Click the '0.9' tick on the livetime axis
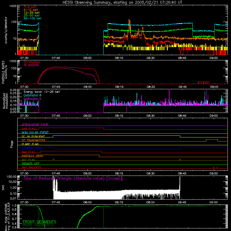 (x=14, y=209)
